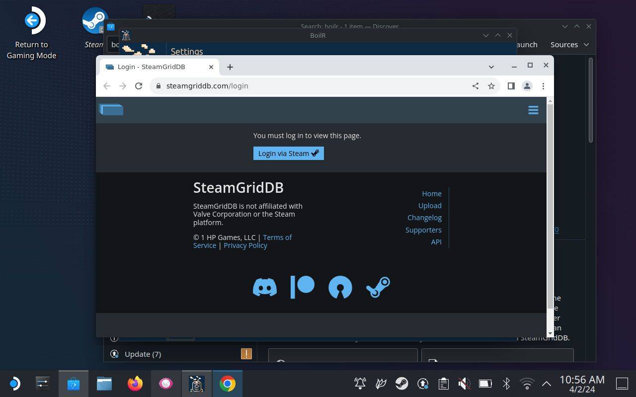Open the Changelog footer link
This screenshot has width=636, height=397.
(424, 217)
